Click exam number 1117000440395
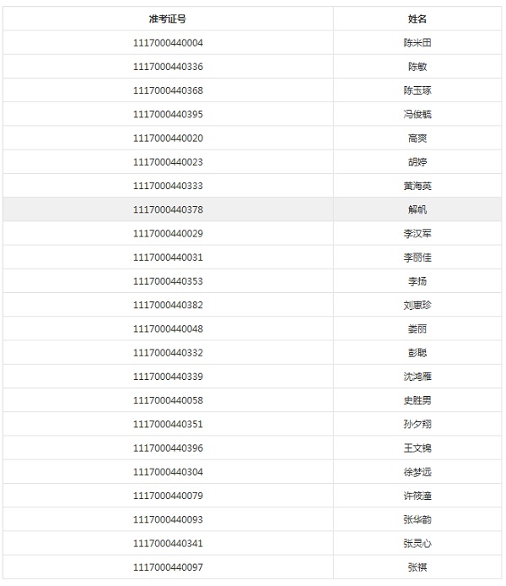The height and width of the screenshot is (586, 506). click(168, 114)
